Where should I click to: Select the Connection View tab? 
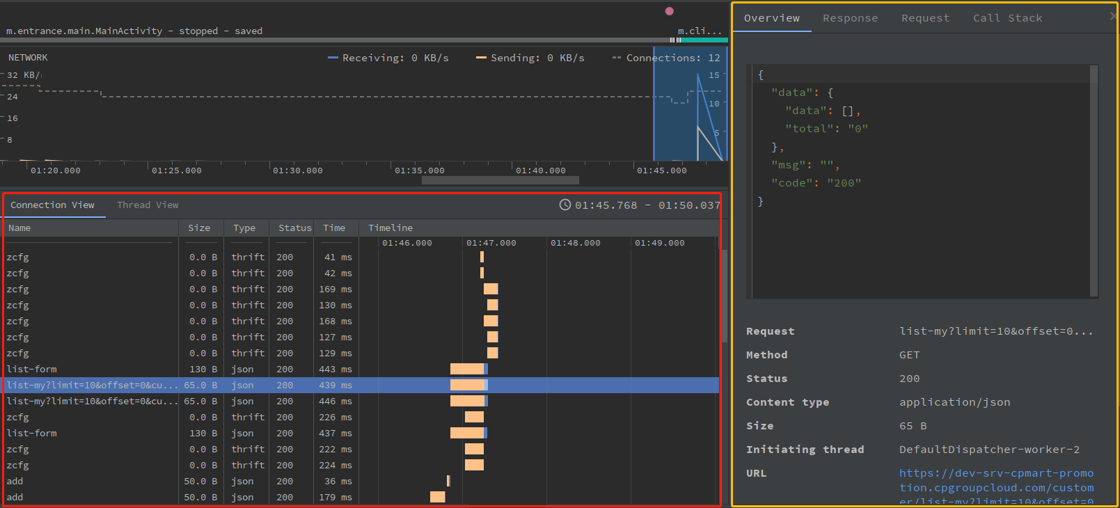click(x=52, y=205)
